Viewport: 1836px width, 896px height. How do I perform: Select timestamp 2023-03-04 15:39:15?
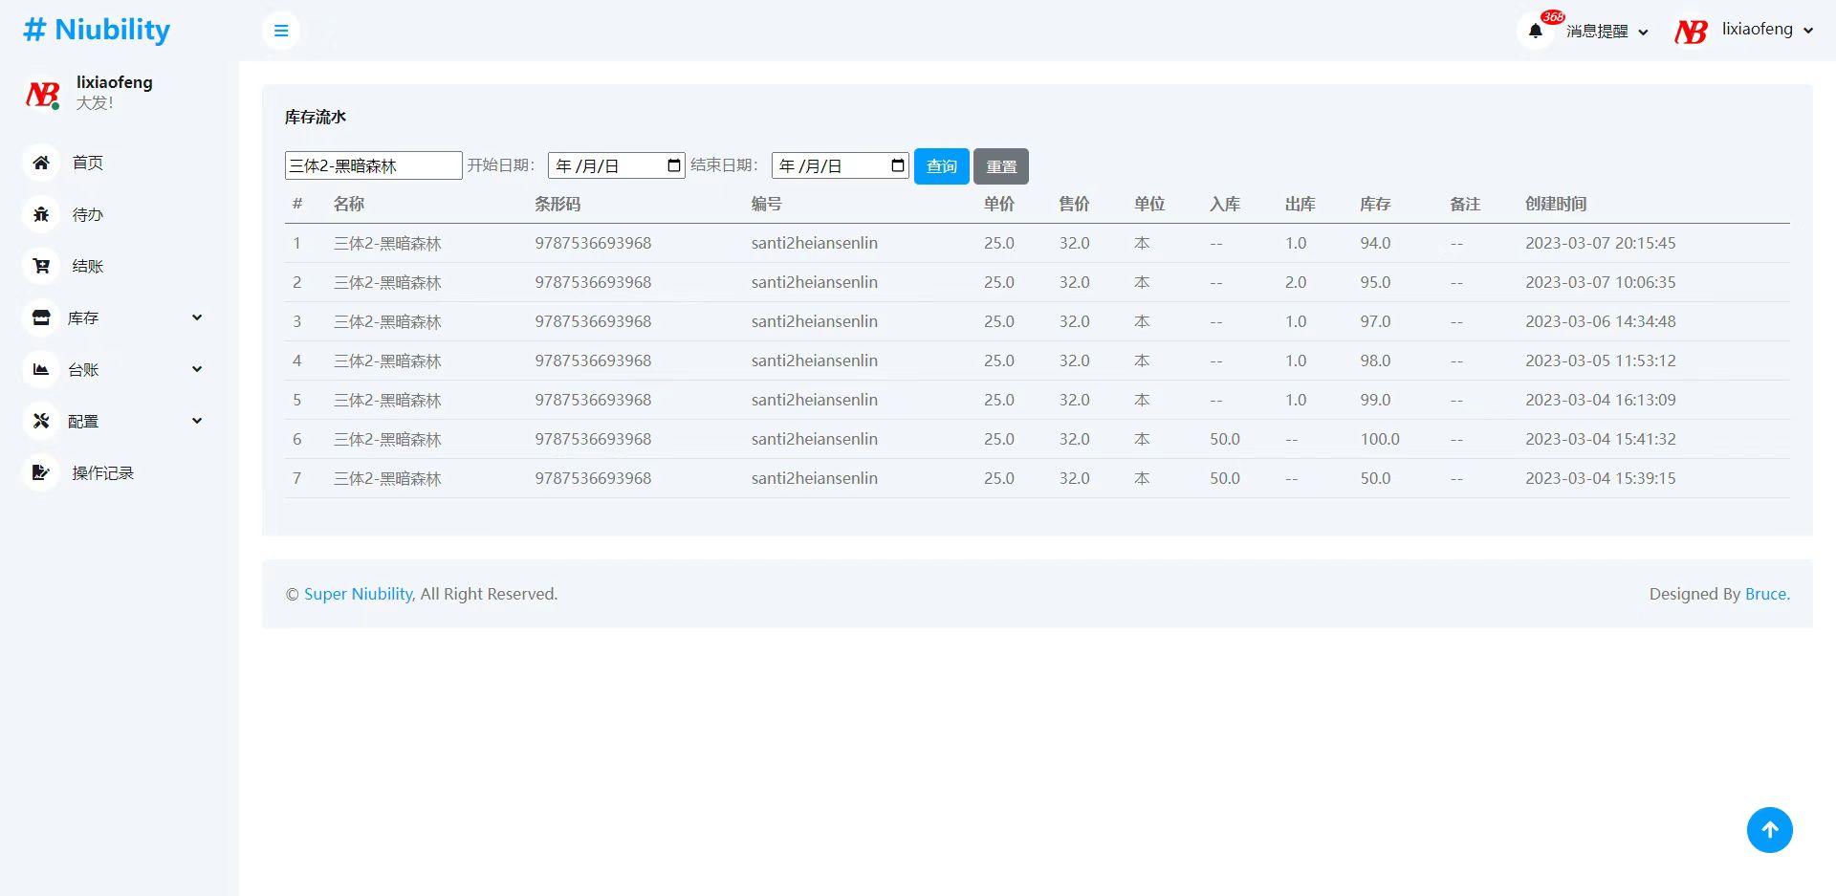tap(1601, 478)
